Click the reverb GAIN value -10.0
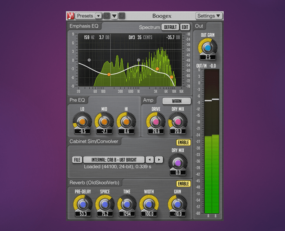Screen dimensions: 285x231 pos(178,214)
